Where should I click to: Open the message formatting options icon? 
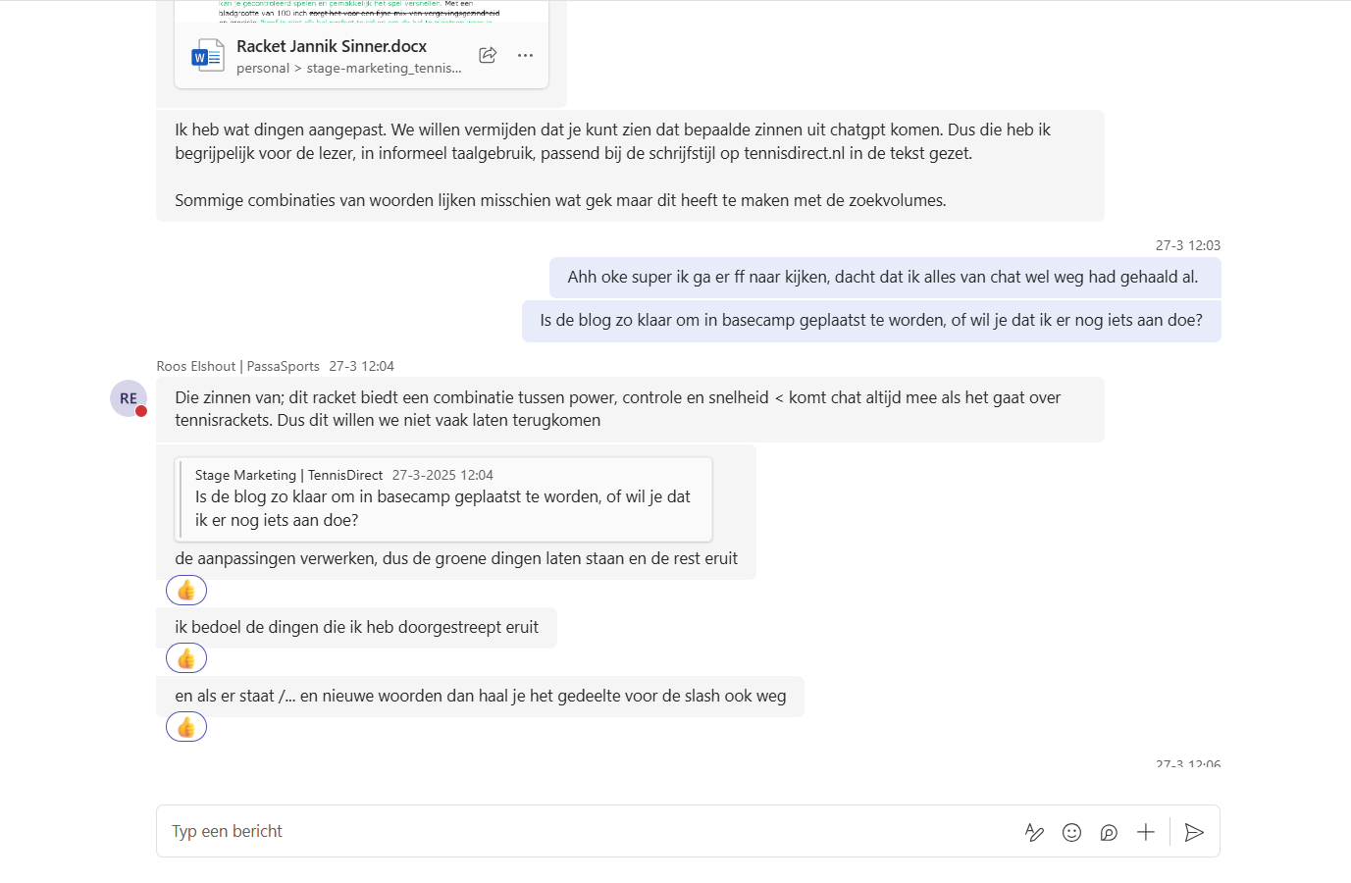tap(1034, 832)
